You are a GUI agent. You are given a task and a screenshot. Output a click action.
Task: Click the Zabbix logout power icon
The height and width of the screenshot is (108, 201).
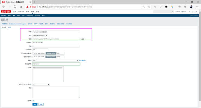(196, 12)
